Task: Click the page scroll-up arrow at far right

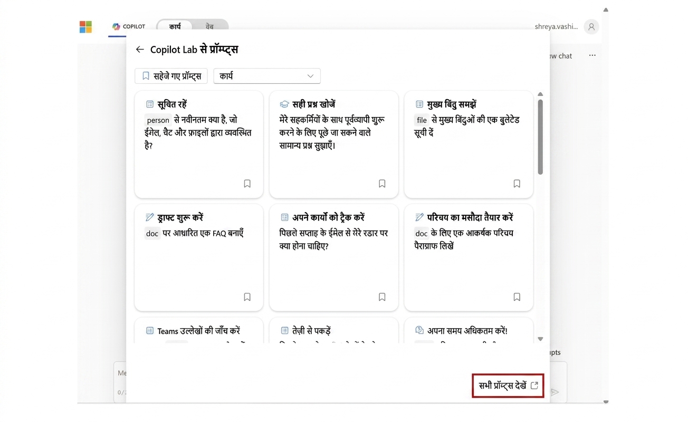Action: pos(606,9)
